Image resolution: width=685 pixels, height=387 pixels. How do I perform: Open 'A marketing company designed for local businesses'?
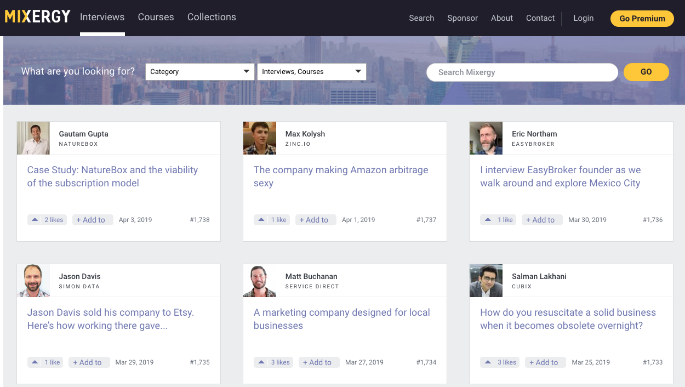(342, 319)
